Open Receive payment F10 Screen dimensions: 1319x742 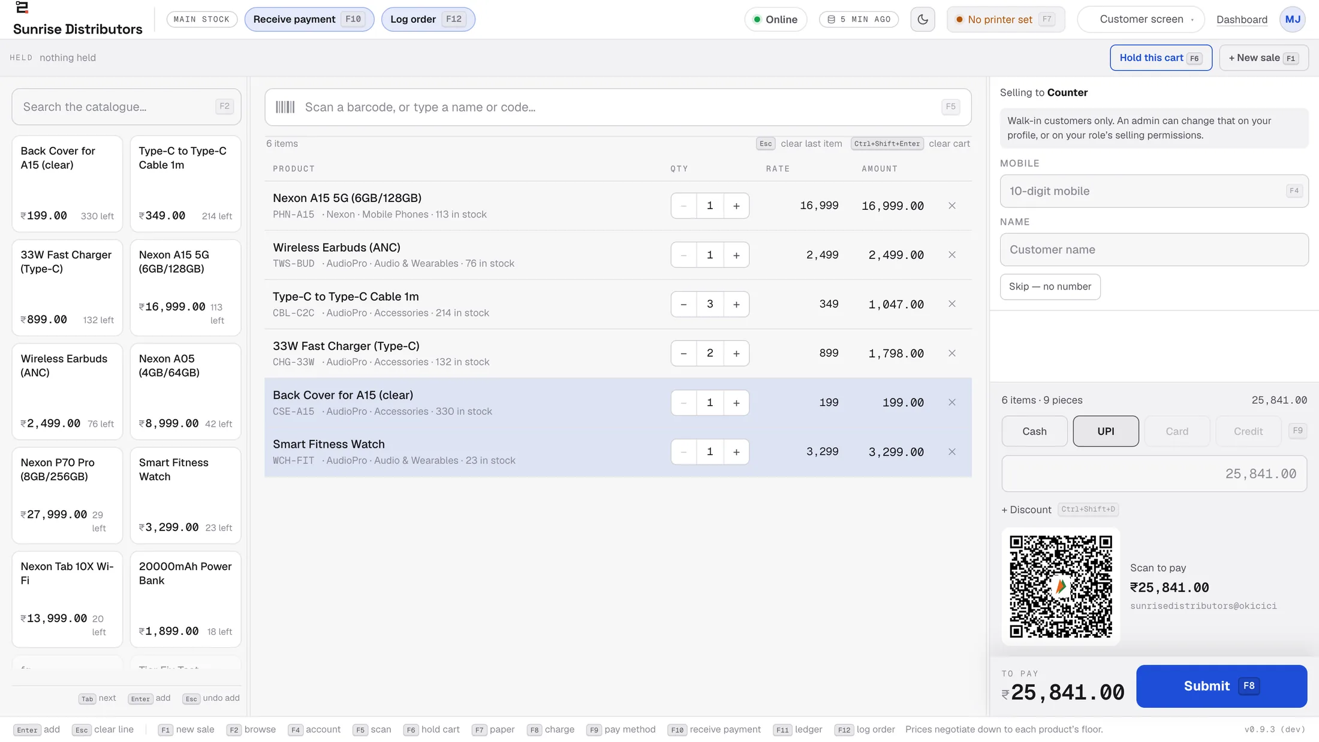tap(309, 19)
